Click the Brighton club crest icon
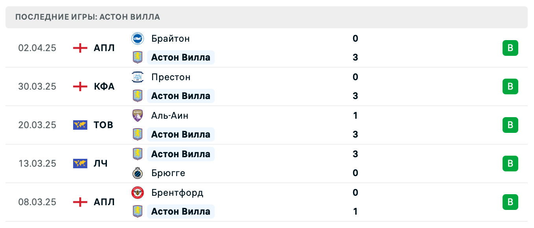This screenshot has width=534, height=228. pyautogui.click(x=138, y=39)
